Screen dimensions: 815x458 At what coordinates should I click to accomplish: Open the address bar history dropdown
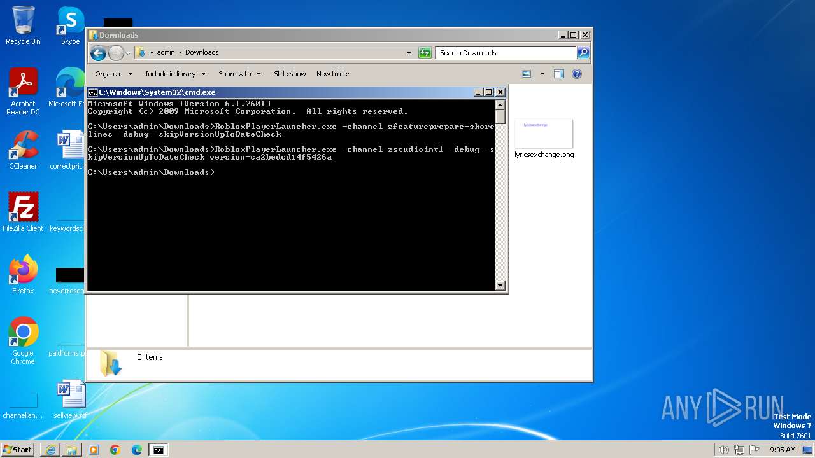click(409, 53)
